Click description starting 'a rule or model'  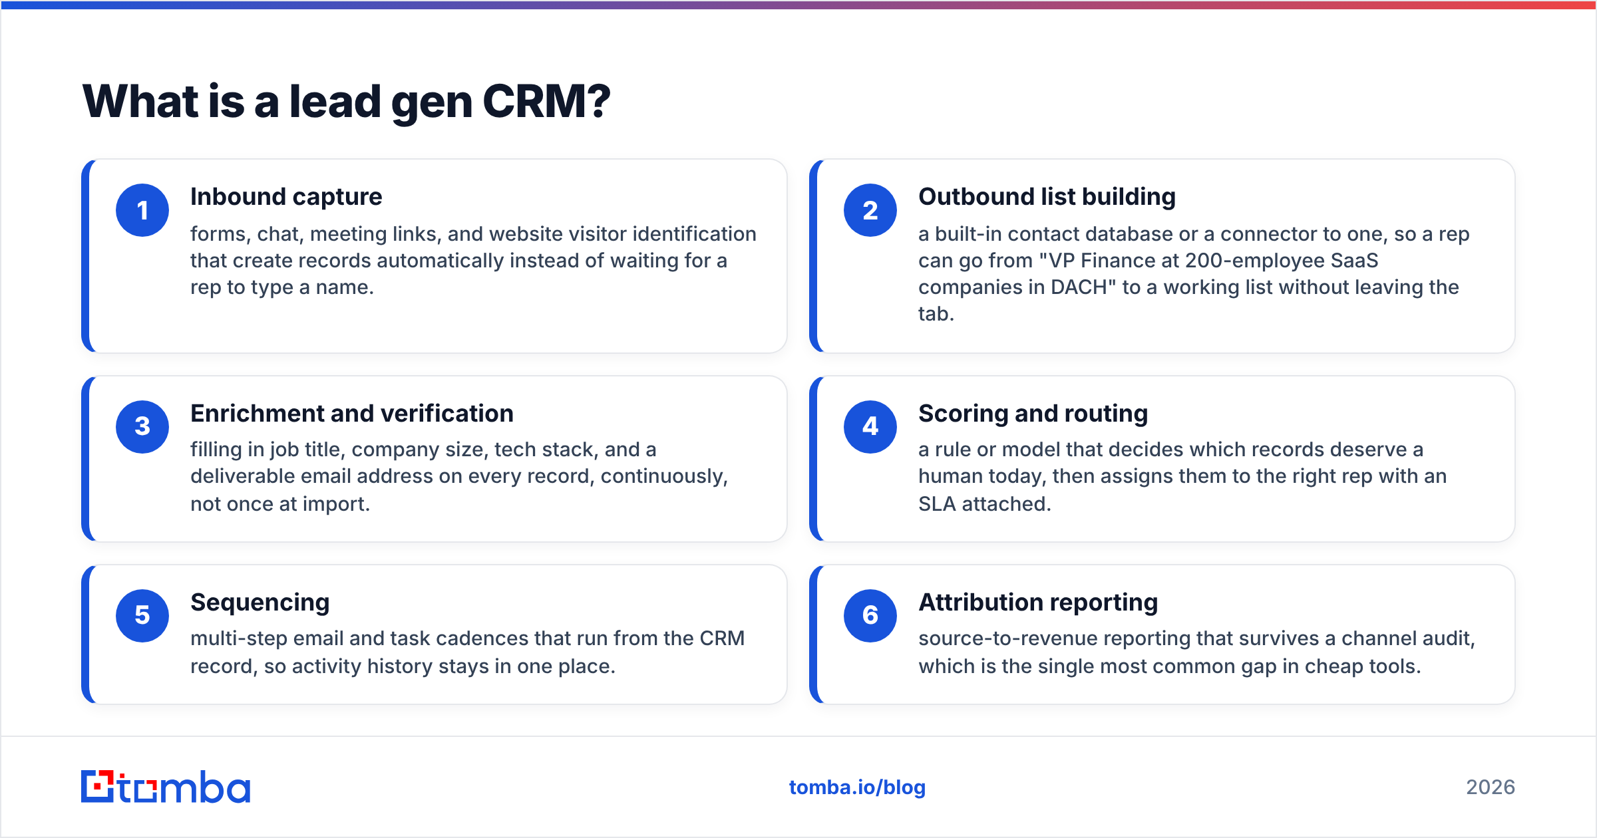[1182, 477]
